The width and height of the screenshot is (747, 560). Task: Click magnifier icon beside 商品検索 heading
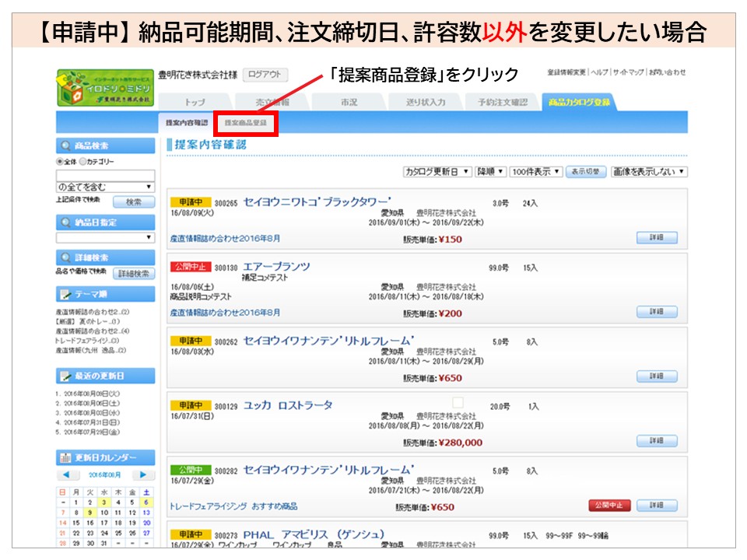[x=65, y=145]
